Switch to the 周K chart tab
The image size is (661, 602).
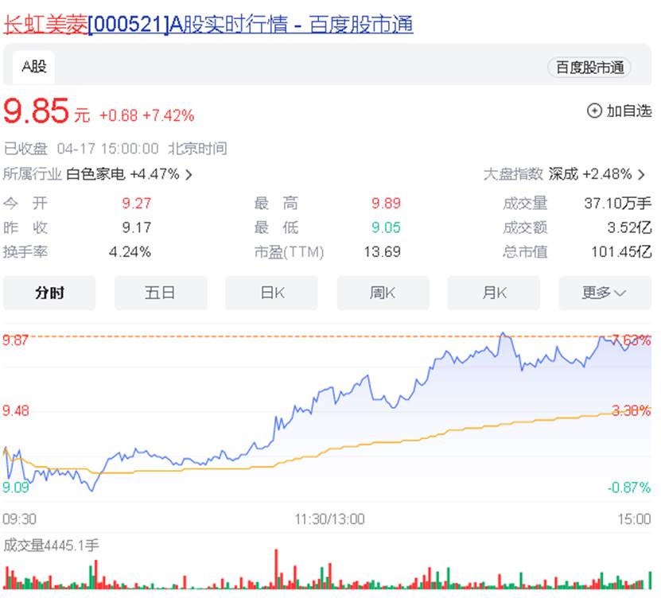[383, 293]
